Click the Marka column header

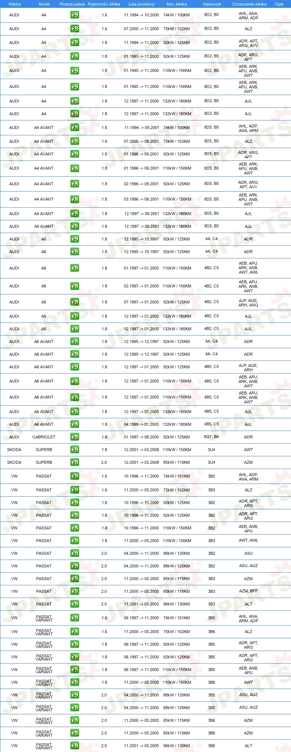pyautogui.click(x=15, y=4)
